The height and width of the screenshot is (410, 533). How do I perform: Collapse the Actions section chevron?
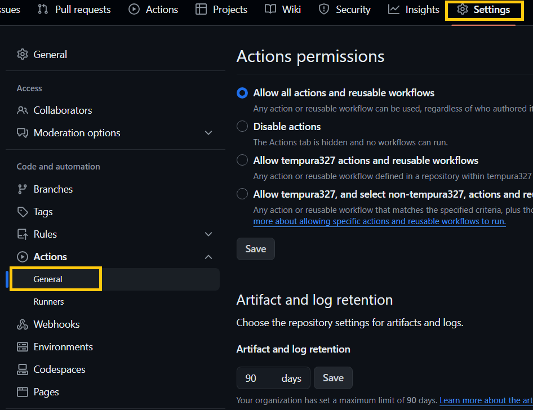[208, 257]
